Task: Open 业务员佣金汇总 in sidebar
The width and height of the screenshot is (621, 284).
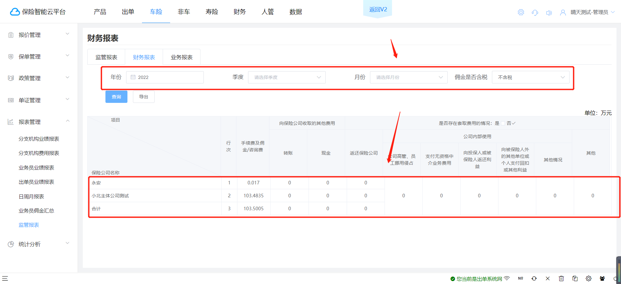Action: (36, 211)
